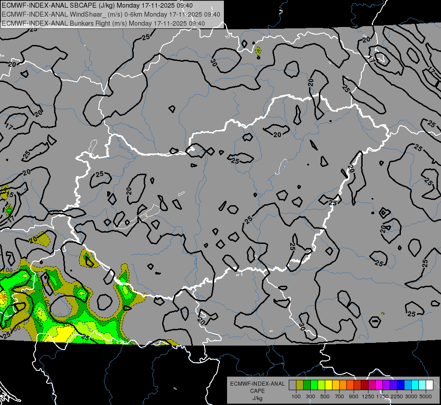Click the brick red 900 J/kg swatch
This screenshot has width=441, height=405.
(x=358, y=385)
